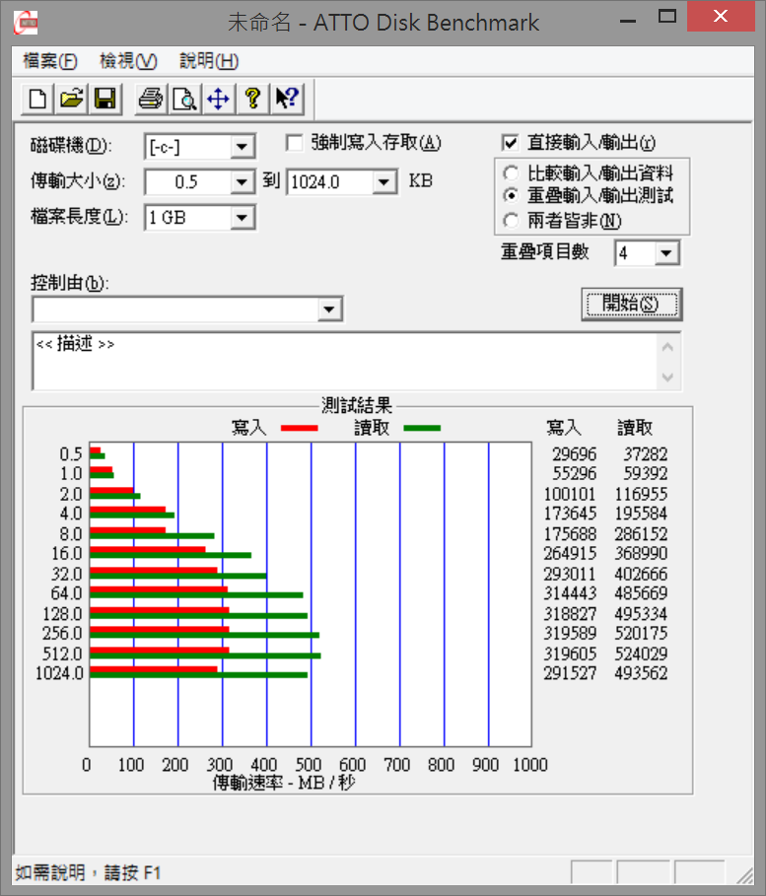Screen dimensions: 766x896
Task: Open the 重疊項目數 dropdown showing 4
Action: 666,253
